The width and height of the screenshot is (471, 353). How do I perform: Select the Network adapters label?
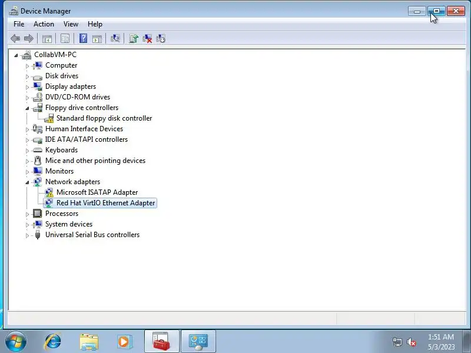tap(72, 182)
